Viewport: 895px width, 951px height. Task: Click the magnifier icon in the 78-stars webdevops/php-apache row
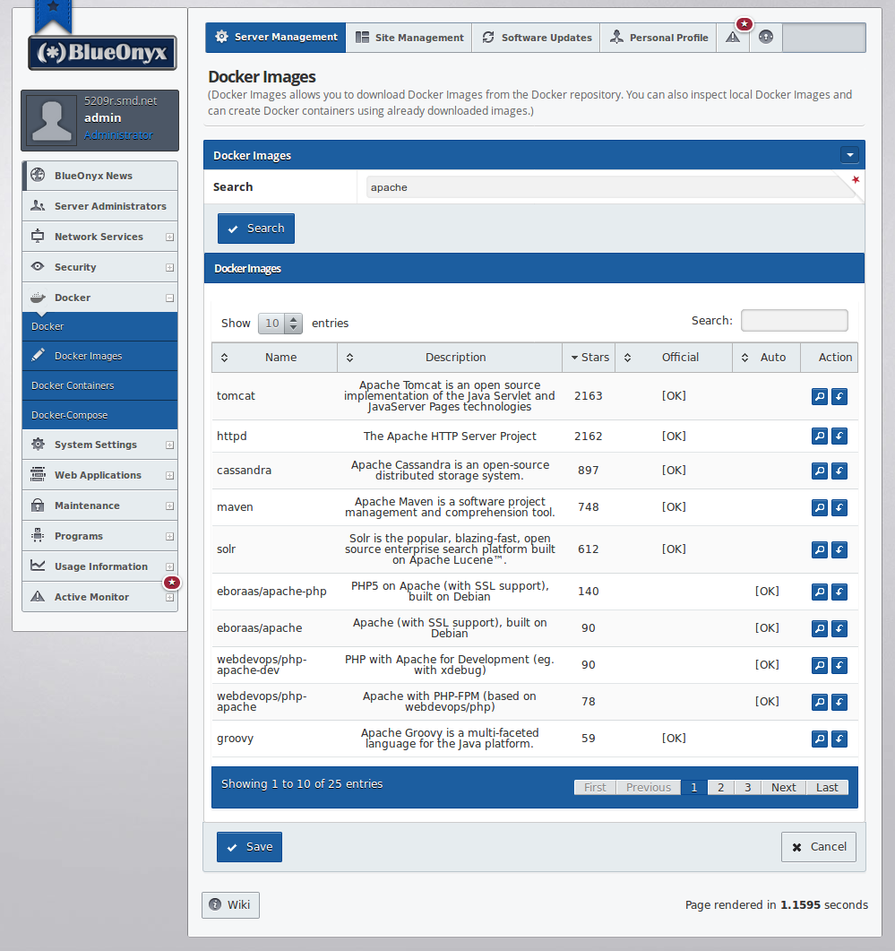point(819,703)
